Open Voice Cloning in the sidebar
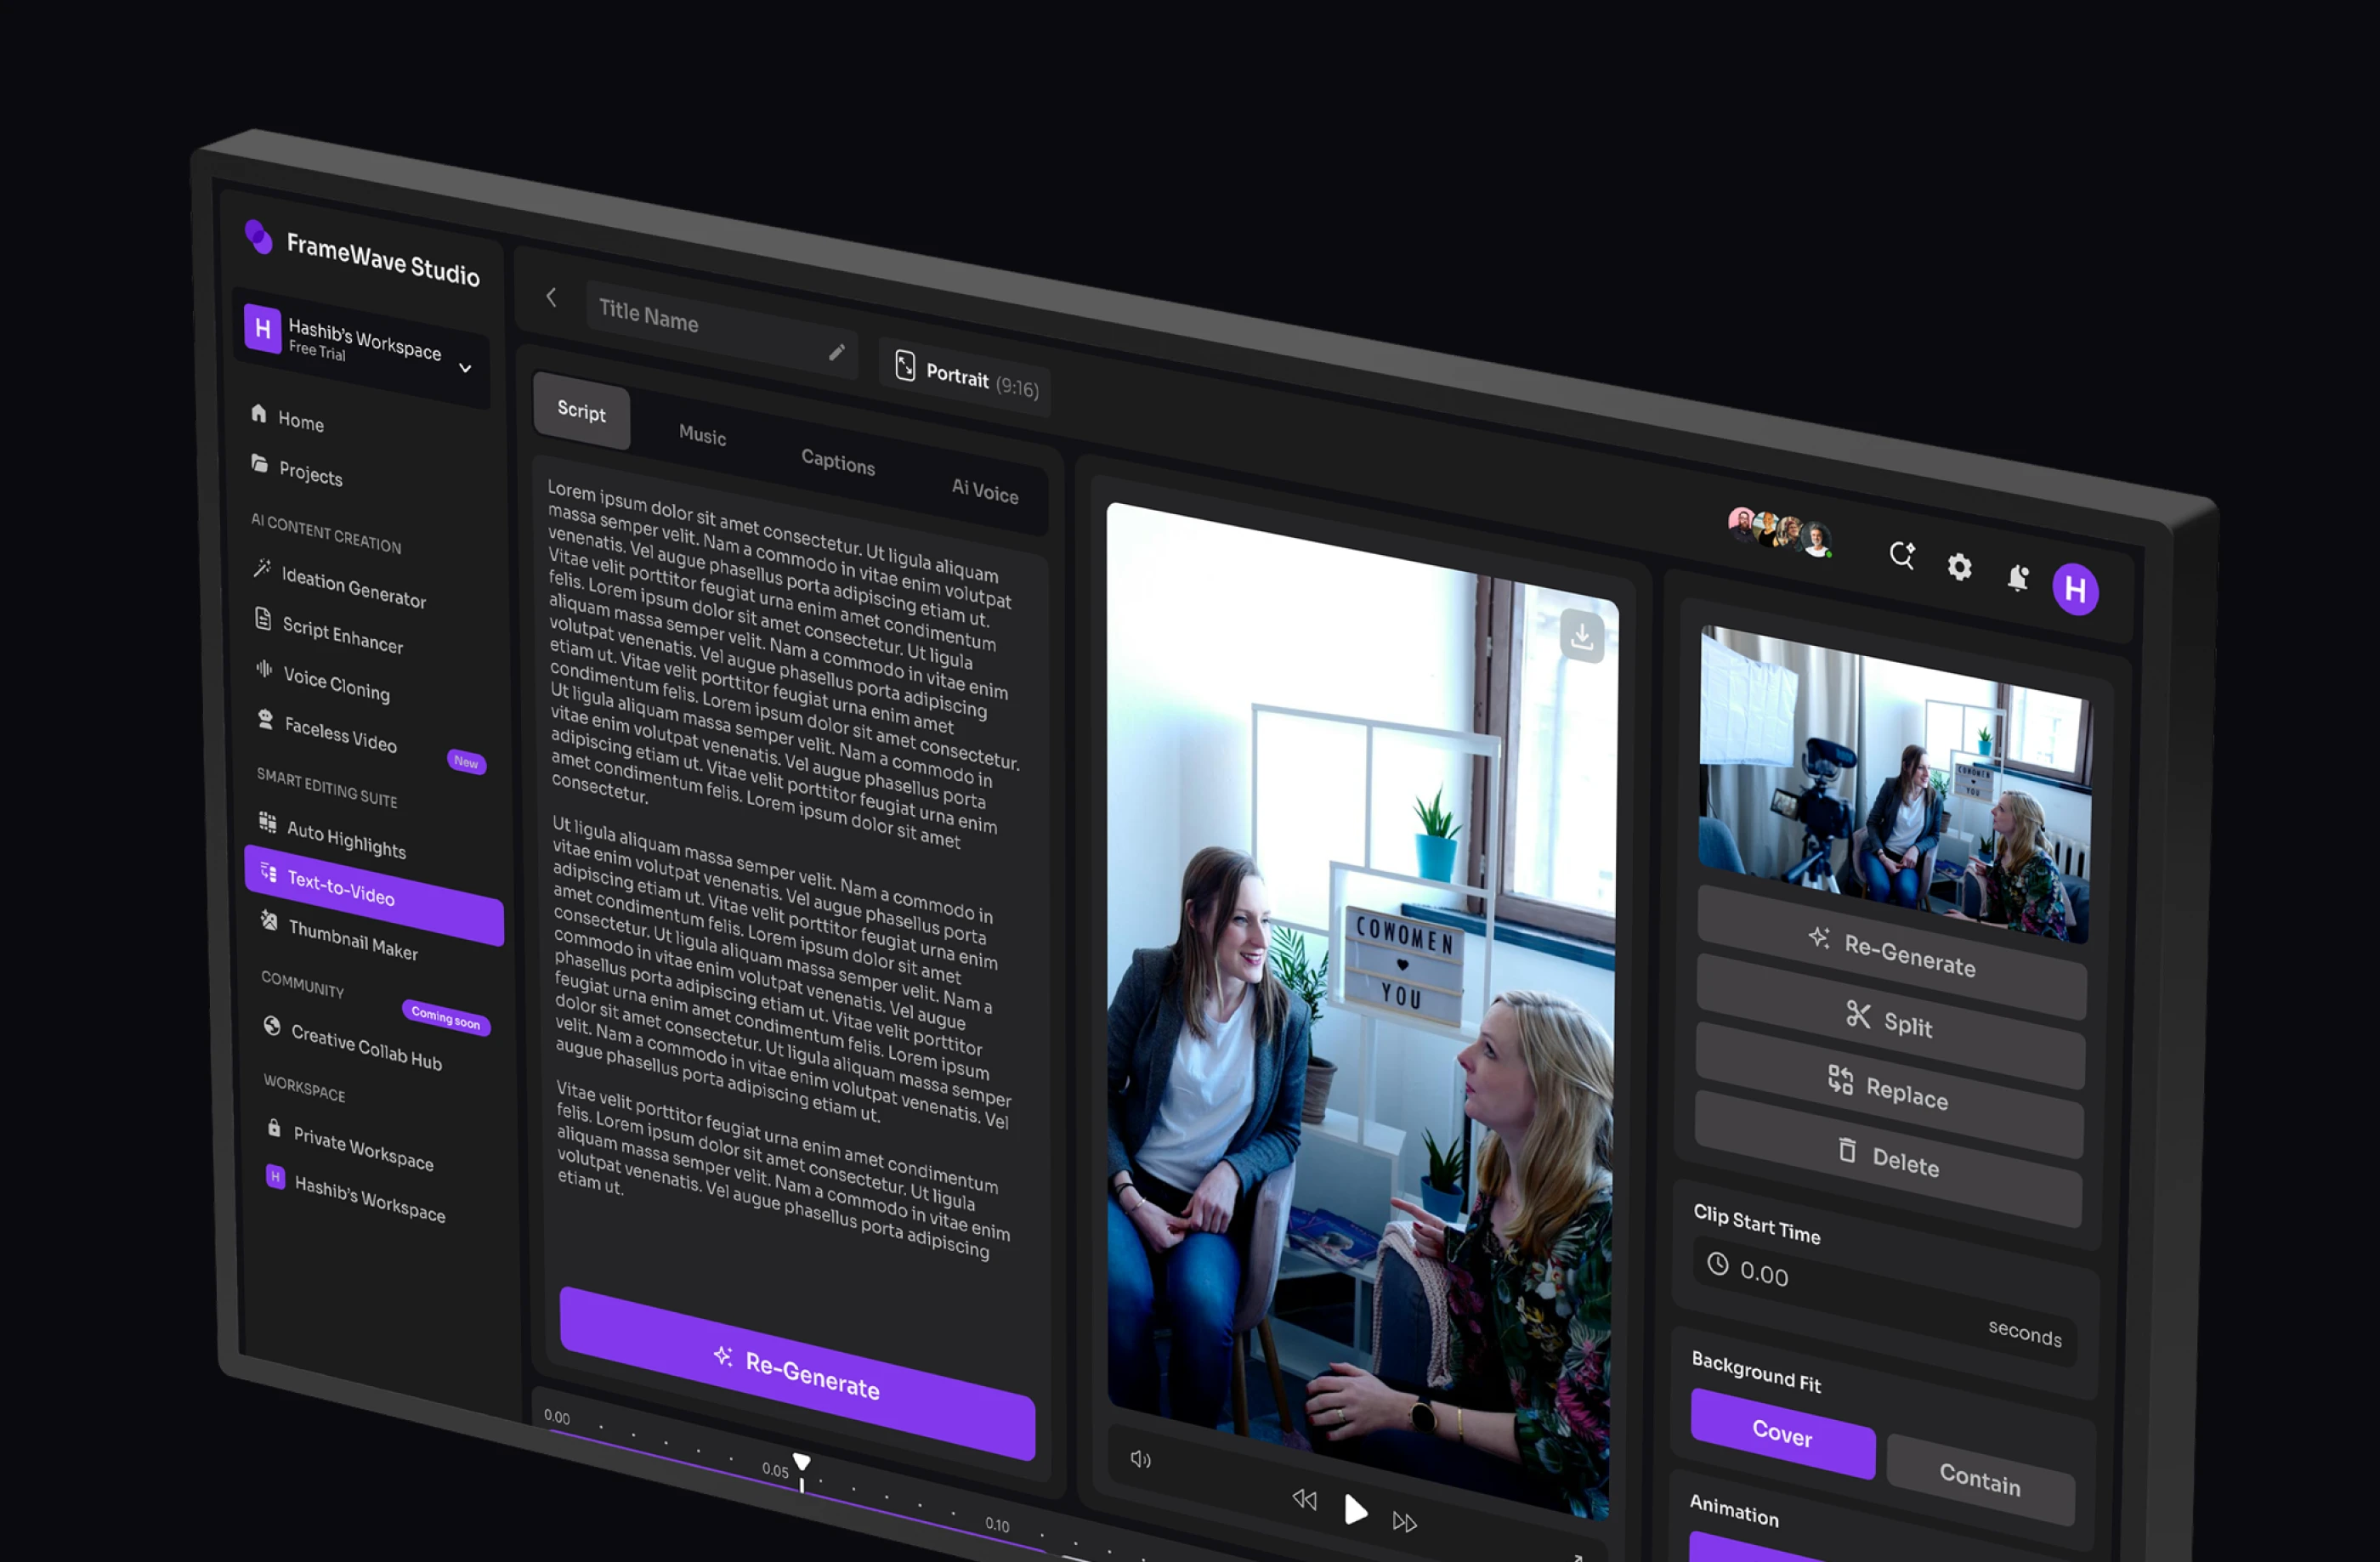This screenshot has width=2380, height=1562. (336, 684)
